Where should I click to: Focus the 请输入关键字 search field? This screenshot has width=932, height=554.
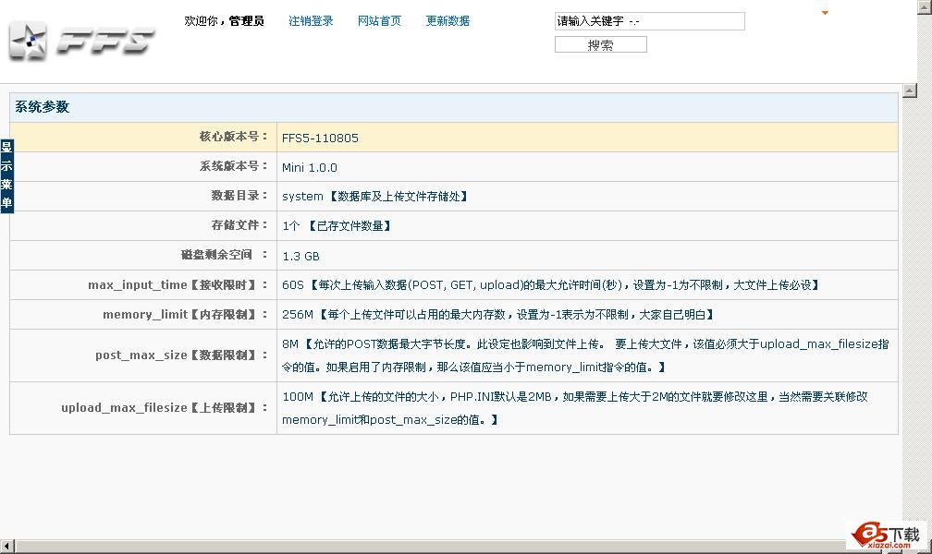649,21
